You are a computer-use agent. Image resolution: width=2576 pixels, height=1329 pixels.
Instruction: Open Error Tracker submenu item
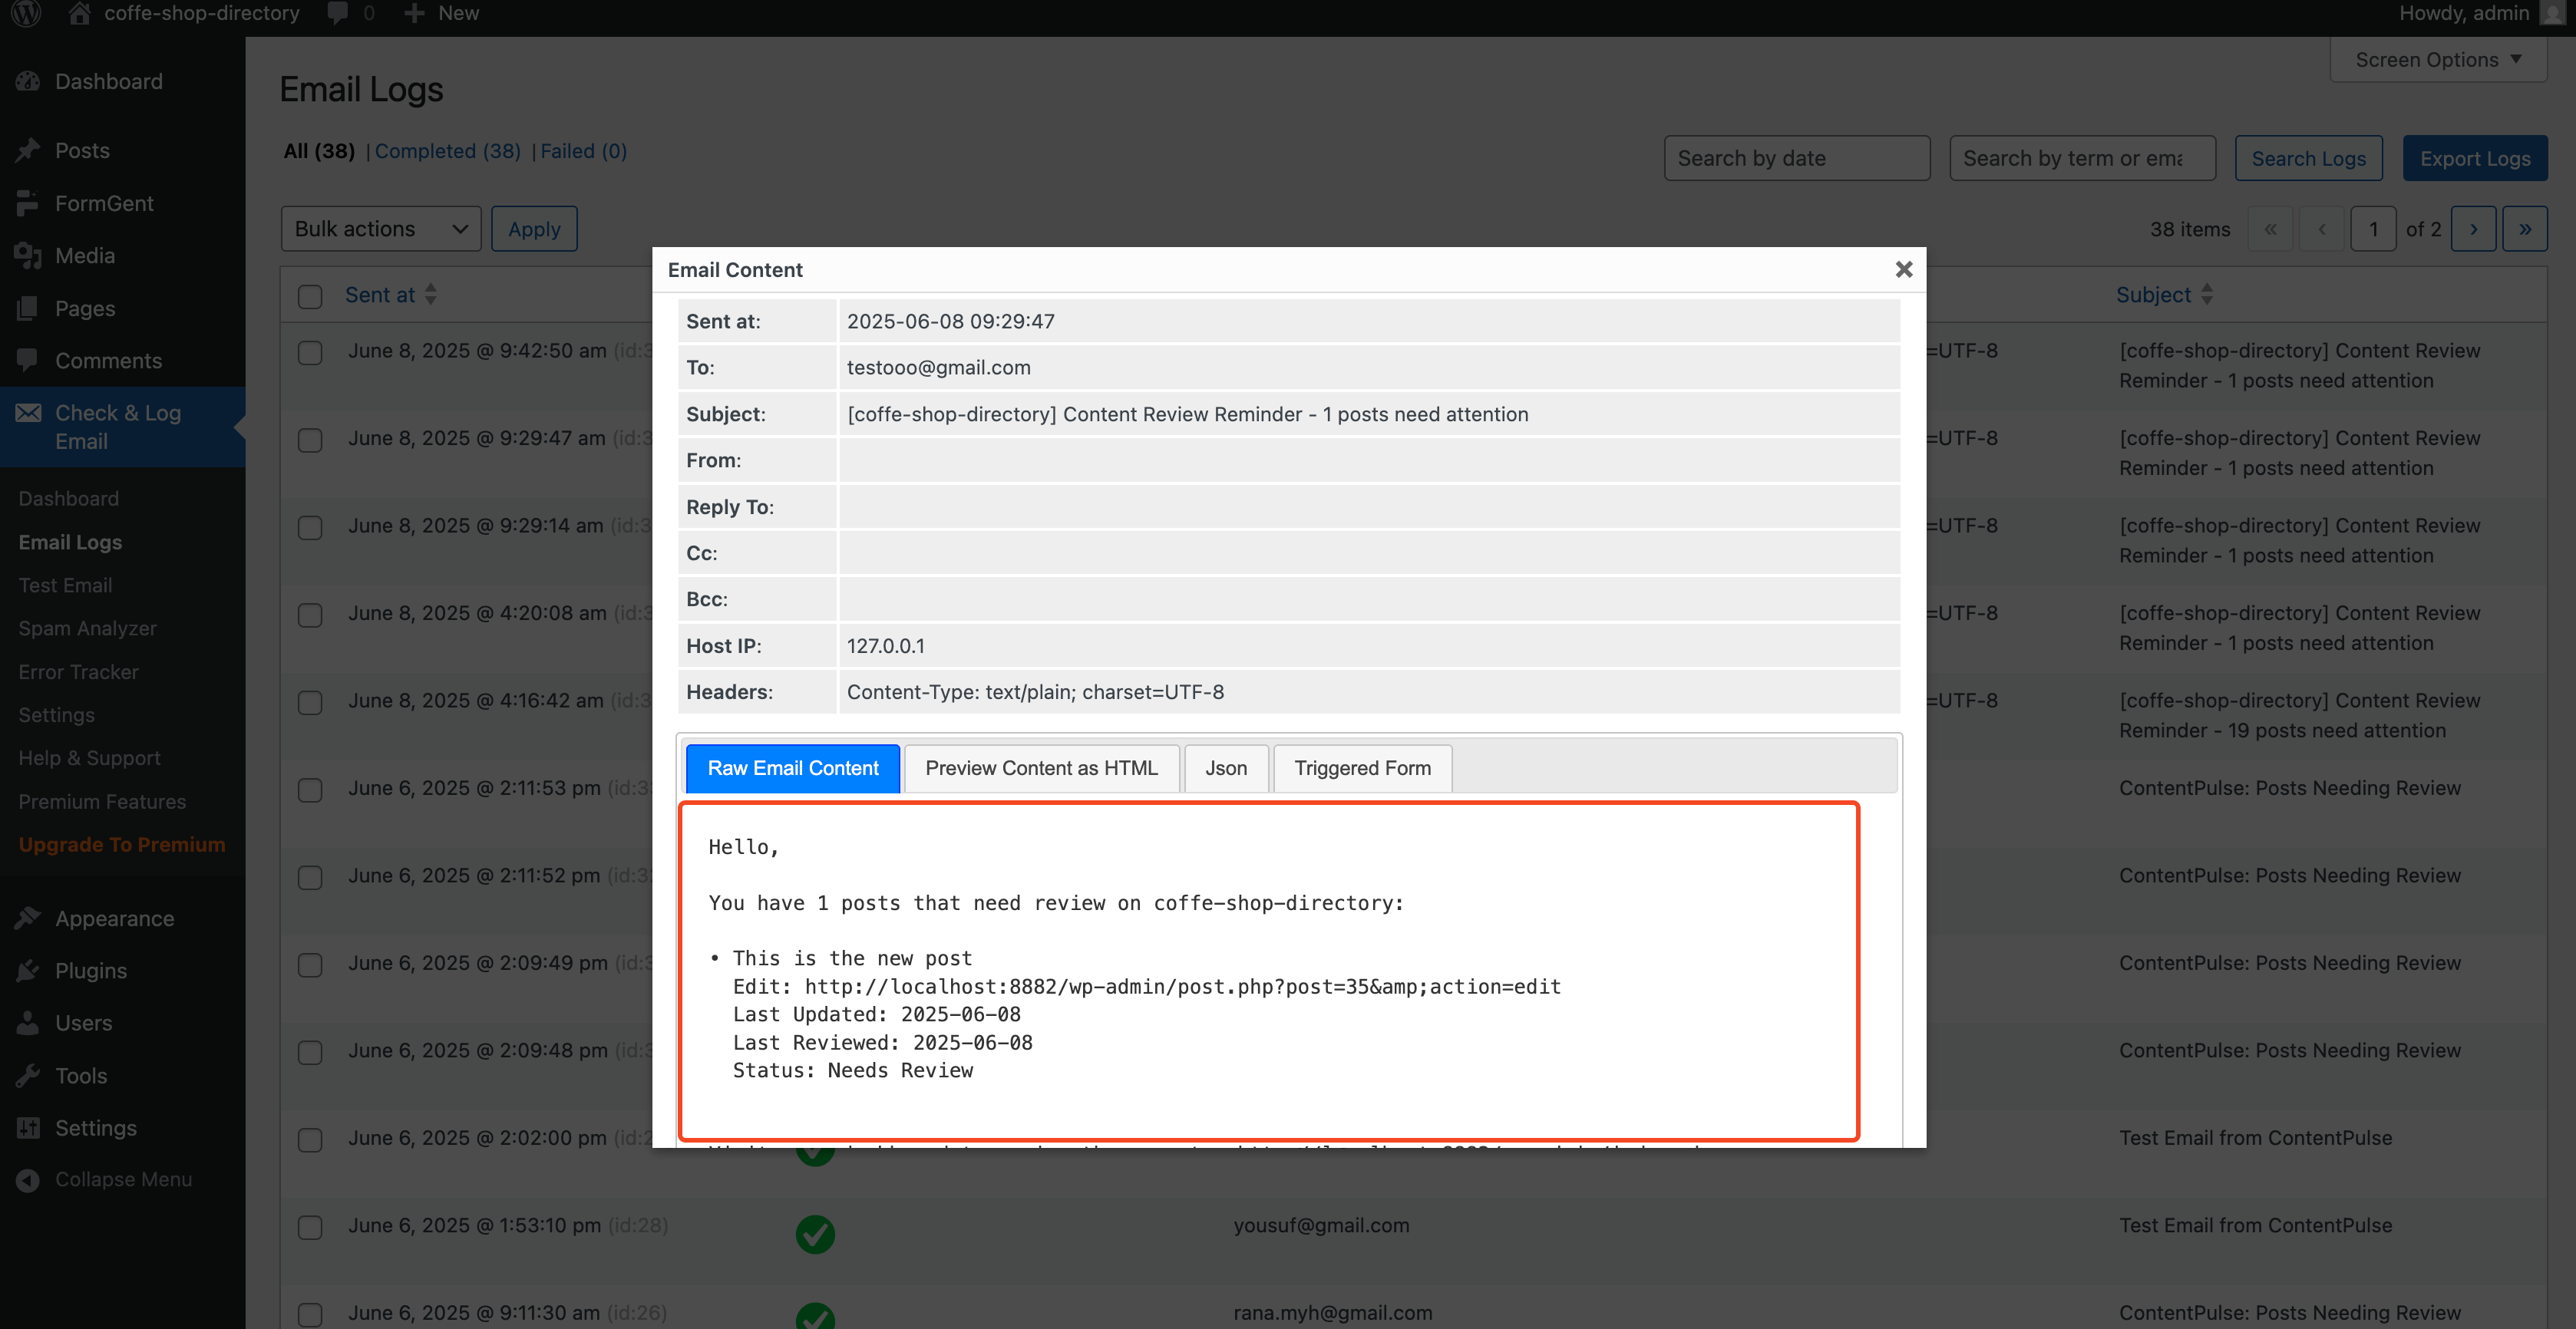(x=78, y=672)
